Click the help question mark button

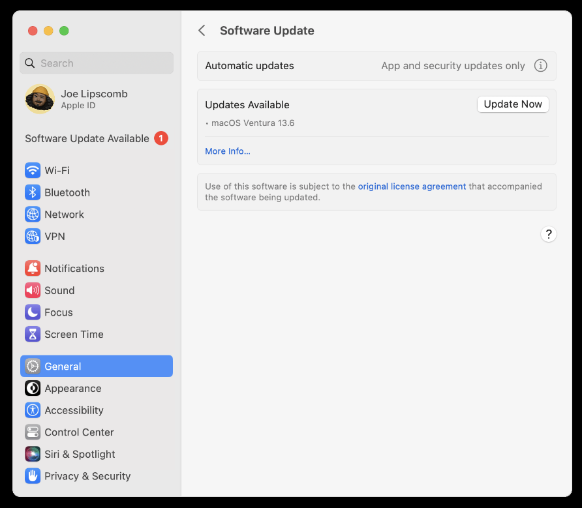click(x=548, y=234)
